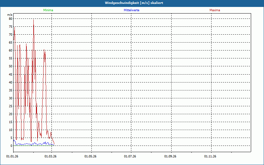Image resolution: width=264 pixels, height=165 pixels.
Task: Click the 01.05.26 date label
Action: coord(90,156)
